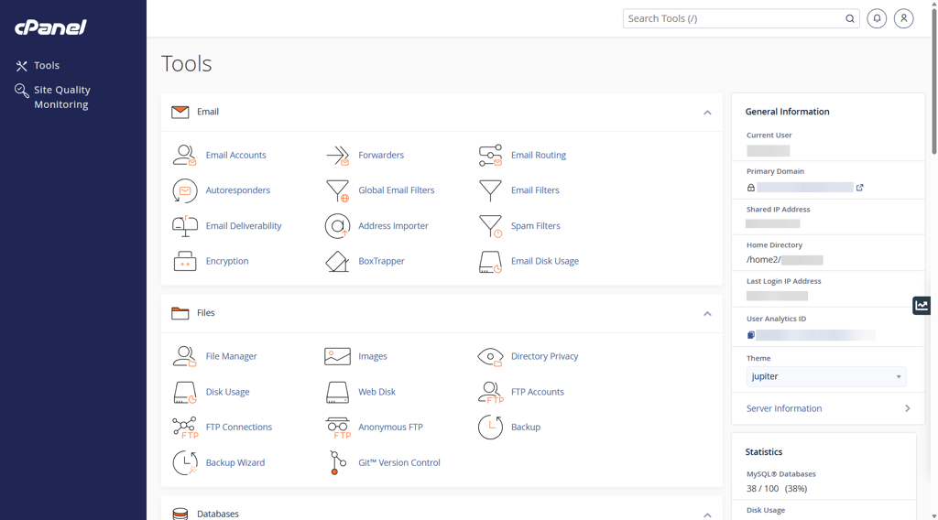Open the Web Disk icon
Image resolution: width=938 pixels, height=520 pixels.
coord(337,392)
